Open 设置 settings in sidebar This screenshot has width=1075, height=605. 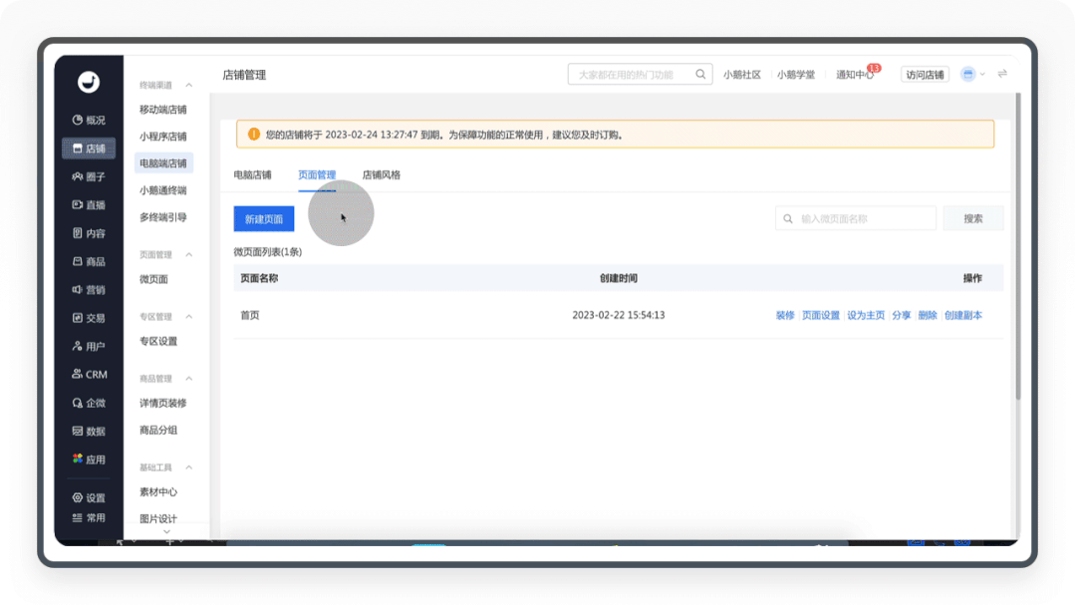[89, 498]
